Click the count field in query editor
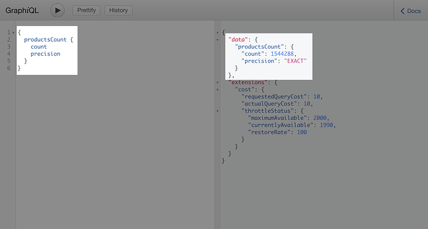 [x=38, y=46]
